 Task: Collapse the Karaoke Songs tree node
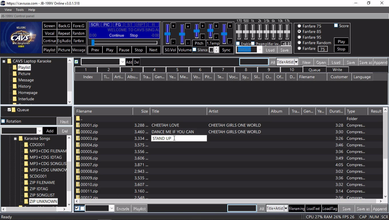point(15,139)
